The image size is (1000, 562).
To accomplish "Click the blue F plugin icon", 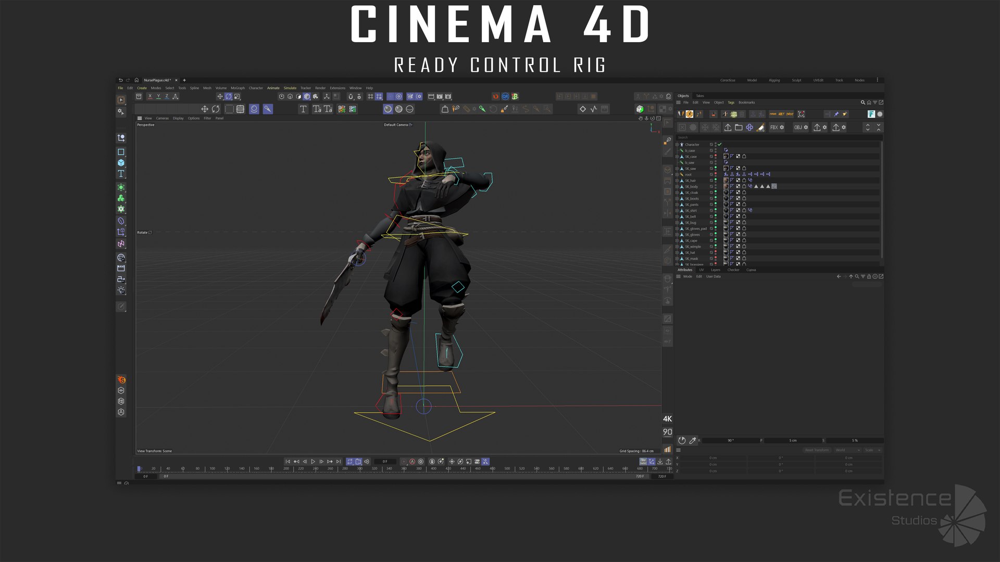I will click(x=871, y=114).
